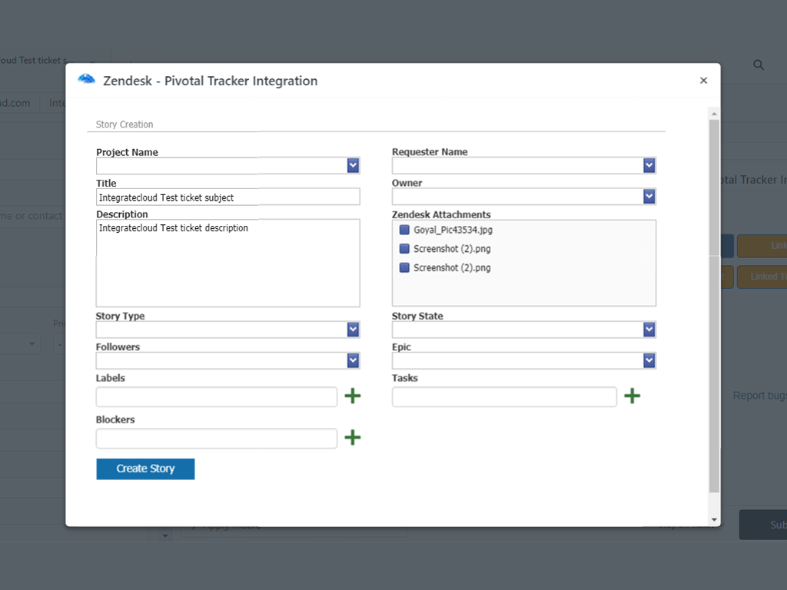Click the Description text area
The width and height of the screenshot is (787, 590).
[x=227, y=261]
